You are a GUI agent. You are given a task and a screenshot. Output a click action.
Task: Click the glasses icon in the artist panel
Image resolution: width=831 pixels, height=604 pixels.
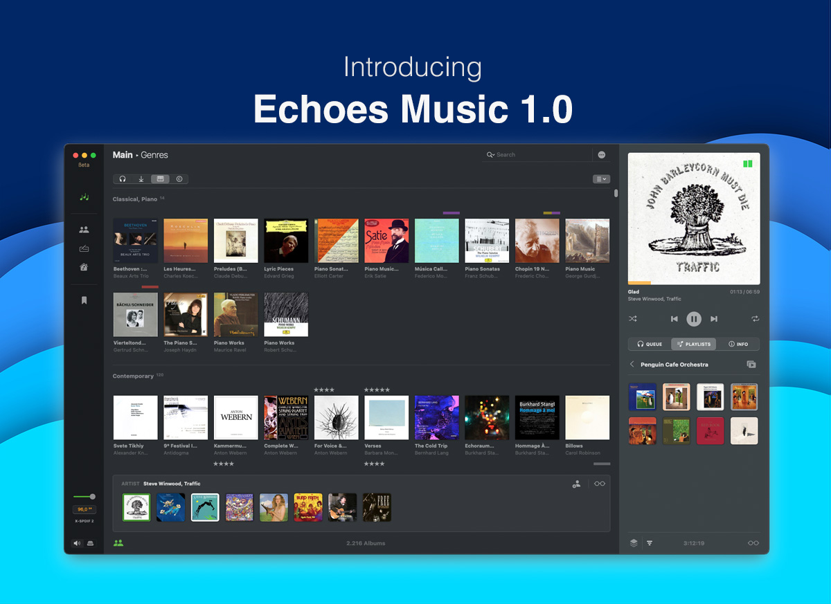point(600,484)
